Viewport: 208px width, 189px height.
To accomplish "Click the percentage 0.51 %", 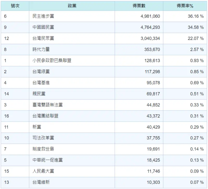I will pyautogui.click(x=197, y=94).
